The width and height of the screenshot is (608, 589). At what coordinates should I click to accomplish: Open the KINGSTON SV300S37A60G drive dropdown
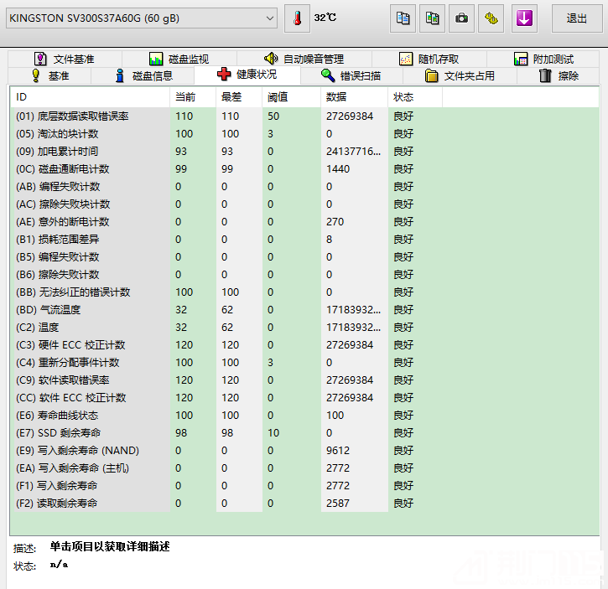click(142, 18)
